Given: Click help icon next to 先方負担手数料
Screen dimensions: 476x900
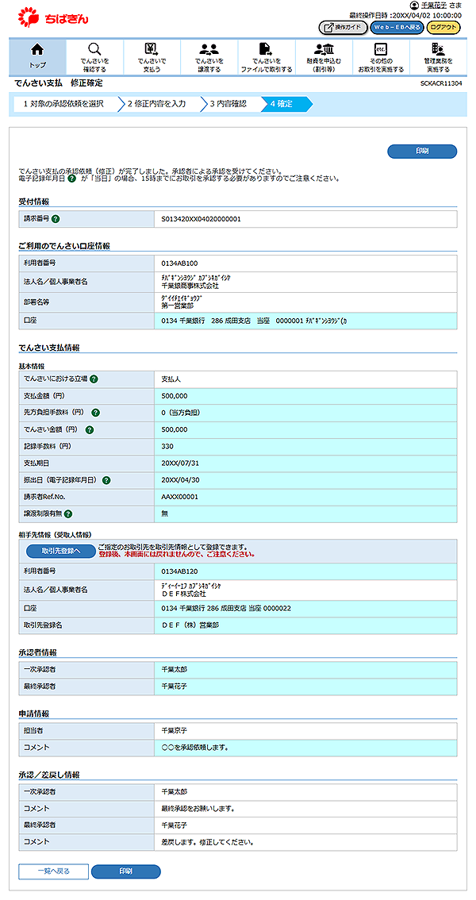Looking at the screenshot, I should point(96,413).
